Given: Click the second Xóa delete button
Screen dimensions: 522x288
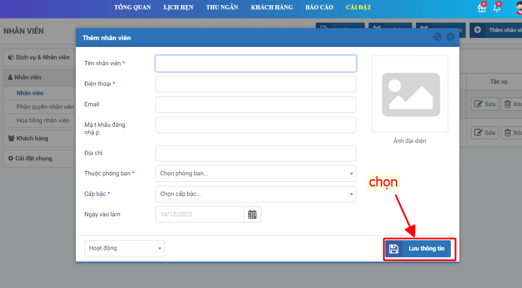Looking at the screenshot, I should 512,133.
